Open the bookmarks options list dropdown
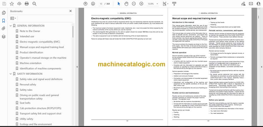Viewport: 263px width, 127px height. (13, 18)
